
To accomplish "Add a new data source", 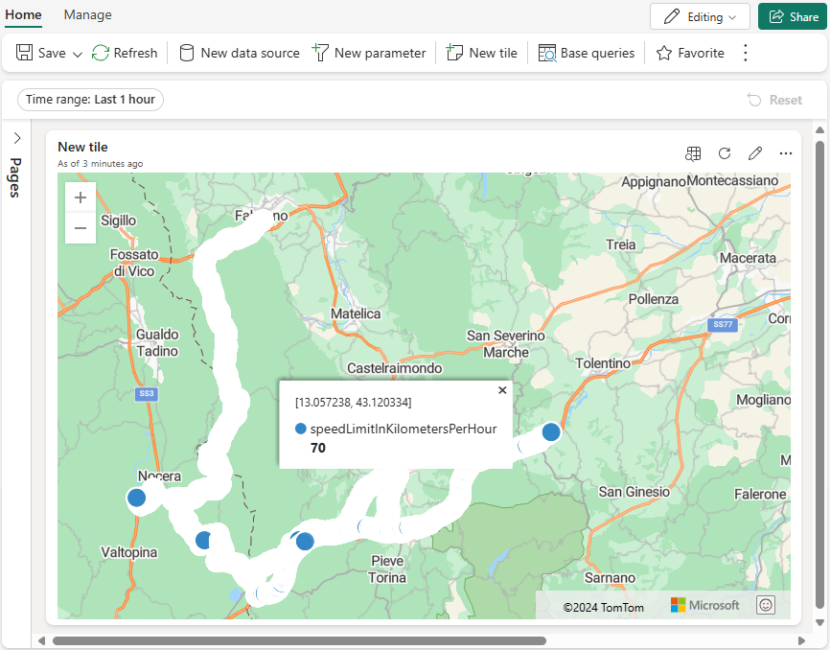I will (x=240, y=53).
